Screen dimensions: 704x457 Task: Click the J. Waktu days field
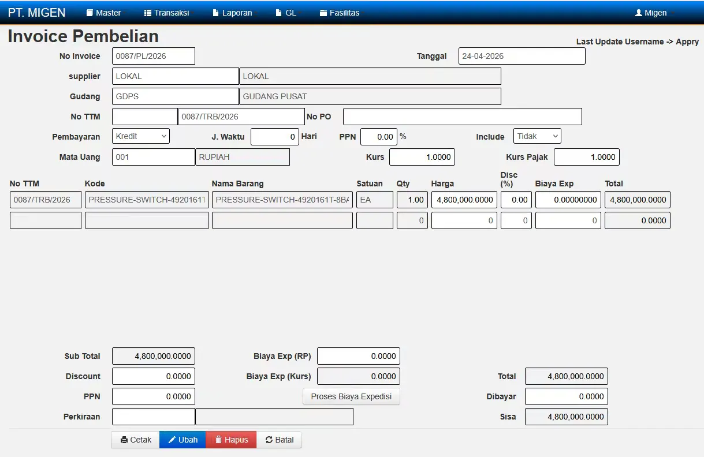(x=275, y=137)
